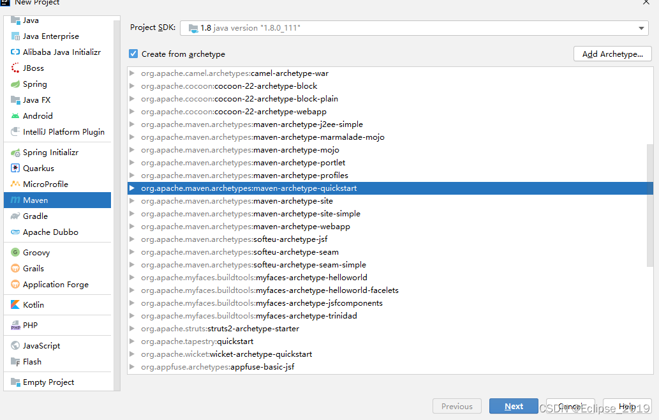Expand cocoon-22-archetype-block arrow

point(132,86)
